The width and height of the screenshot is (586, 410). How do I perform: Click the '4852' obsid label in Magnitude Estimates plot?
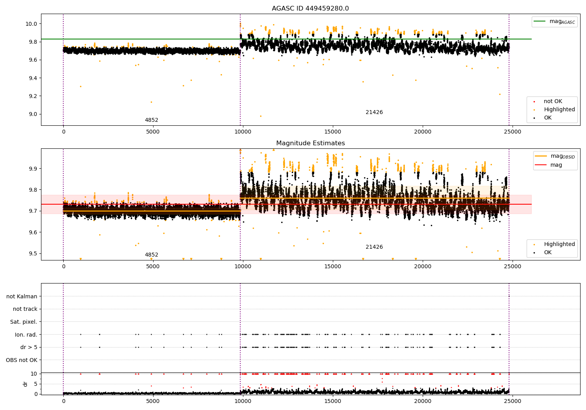152,255
